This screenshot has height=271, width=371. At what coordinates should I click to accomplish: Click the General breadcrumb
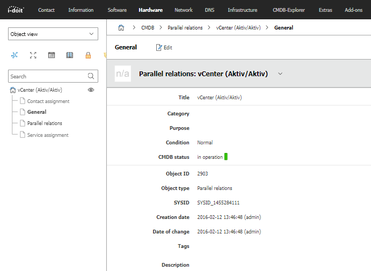[x=283, y=28]
